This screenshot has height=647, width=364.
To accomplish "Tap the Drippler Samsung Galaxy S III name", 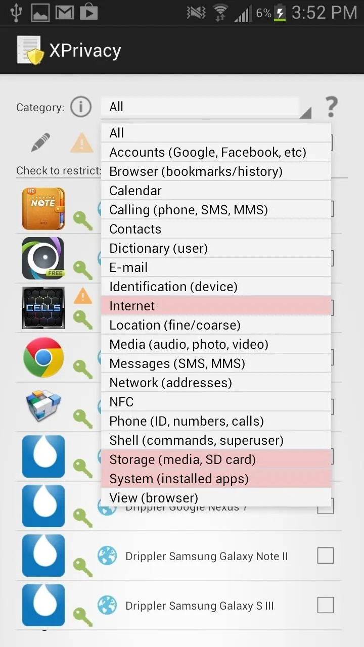I will (200, 606).
